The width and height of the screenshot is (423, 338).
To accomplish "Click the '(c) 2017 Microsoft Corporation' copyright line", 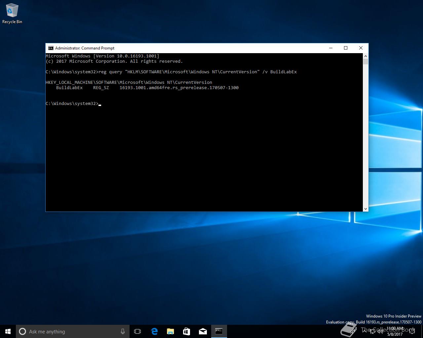I will (114, 61).
